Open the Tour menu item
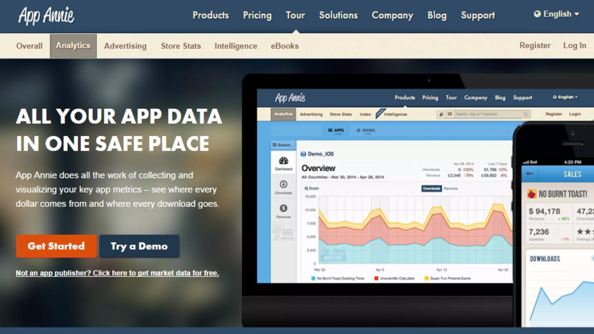This screenshot has height=334, width=594. click(x=295, y=15)
